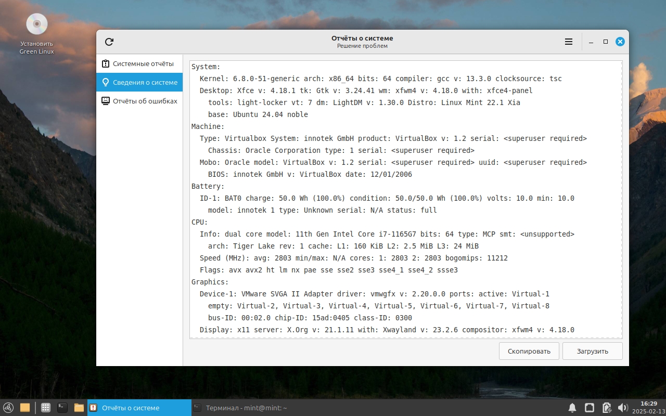Viewport: 666px width, 416px height.
Task: Open the Установить Green Linux desktop icon
Action: pos(37,34)
